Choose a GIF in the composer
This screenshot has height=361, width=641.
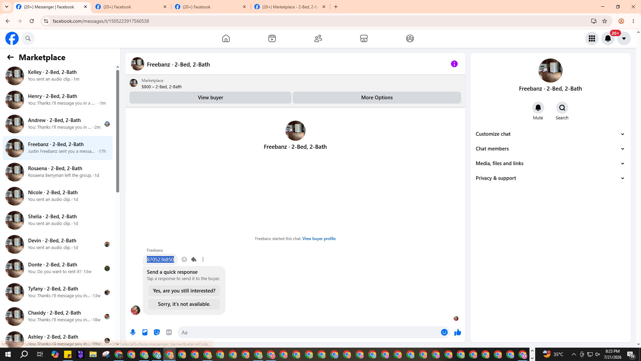point(169,332)
